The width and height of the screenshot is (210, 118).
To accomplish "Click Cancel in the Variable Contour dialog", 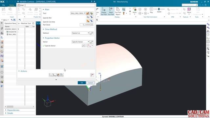I will tap(91, 83).
